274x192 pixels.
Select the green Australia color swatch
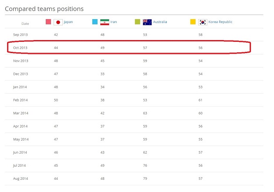[x=138, y=22]
